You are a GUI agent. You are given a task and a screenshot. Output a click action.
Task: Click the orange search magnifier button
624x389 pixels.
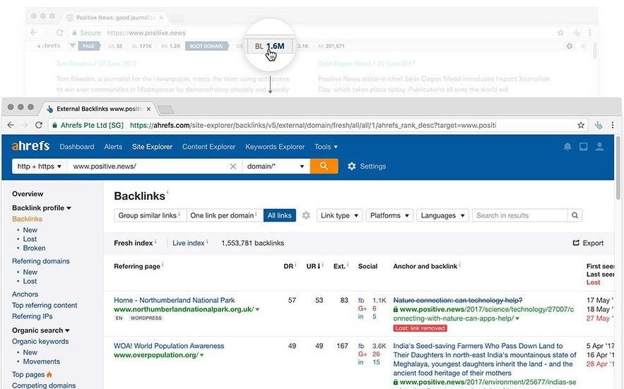coord(324,166)
